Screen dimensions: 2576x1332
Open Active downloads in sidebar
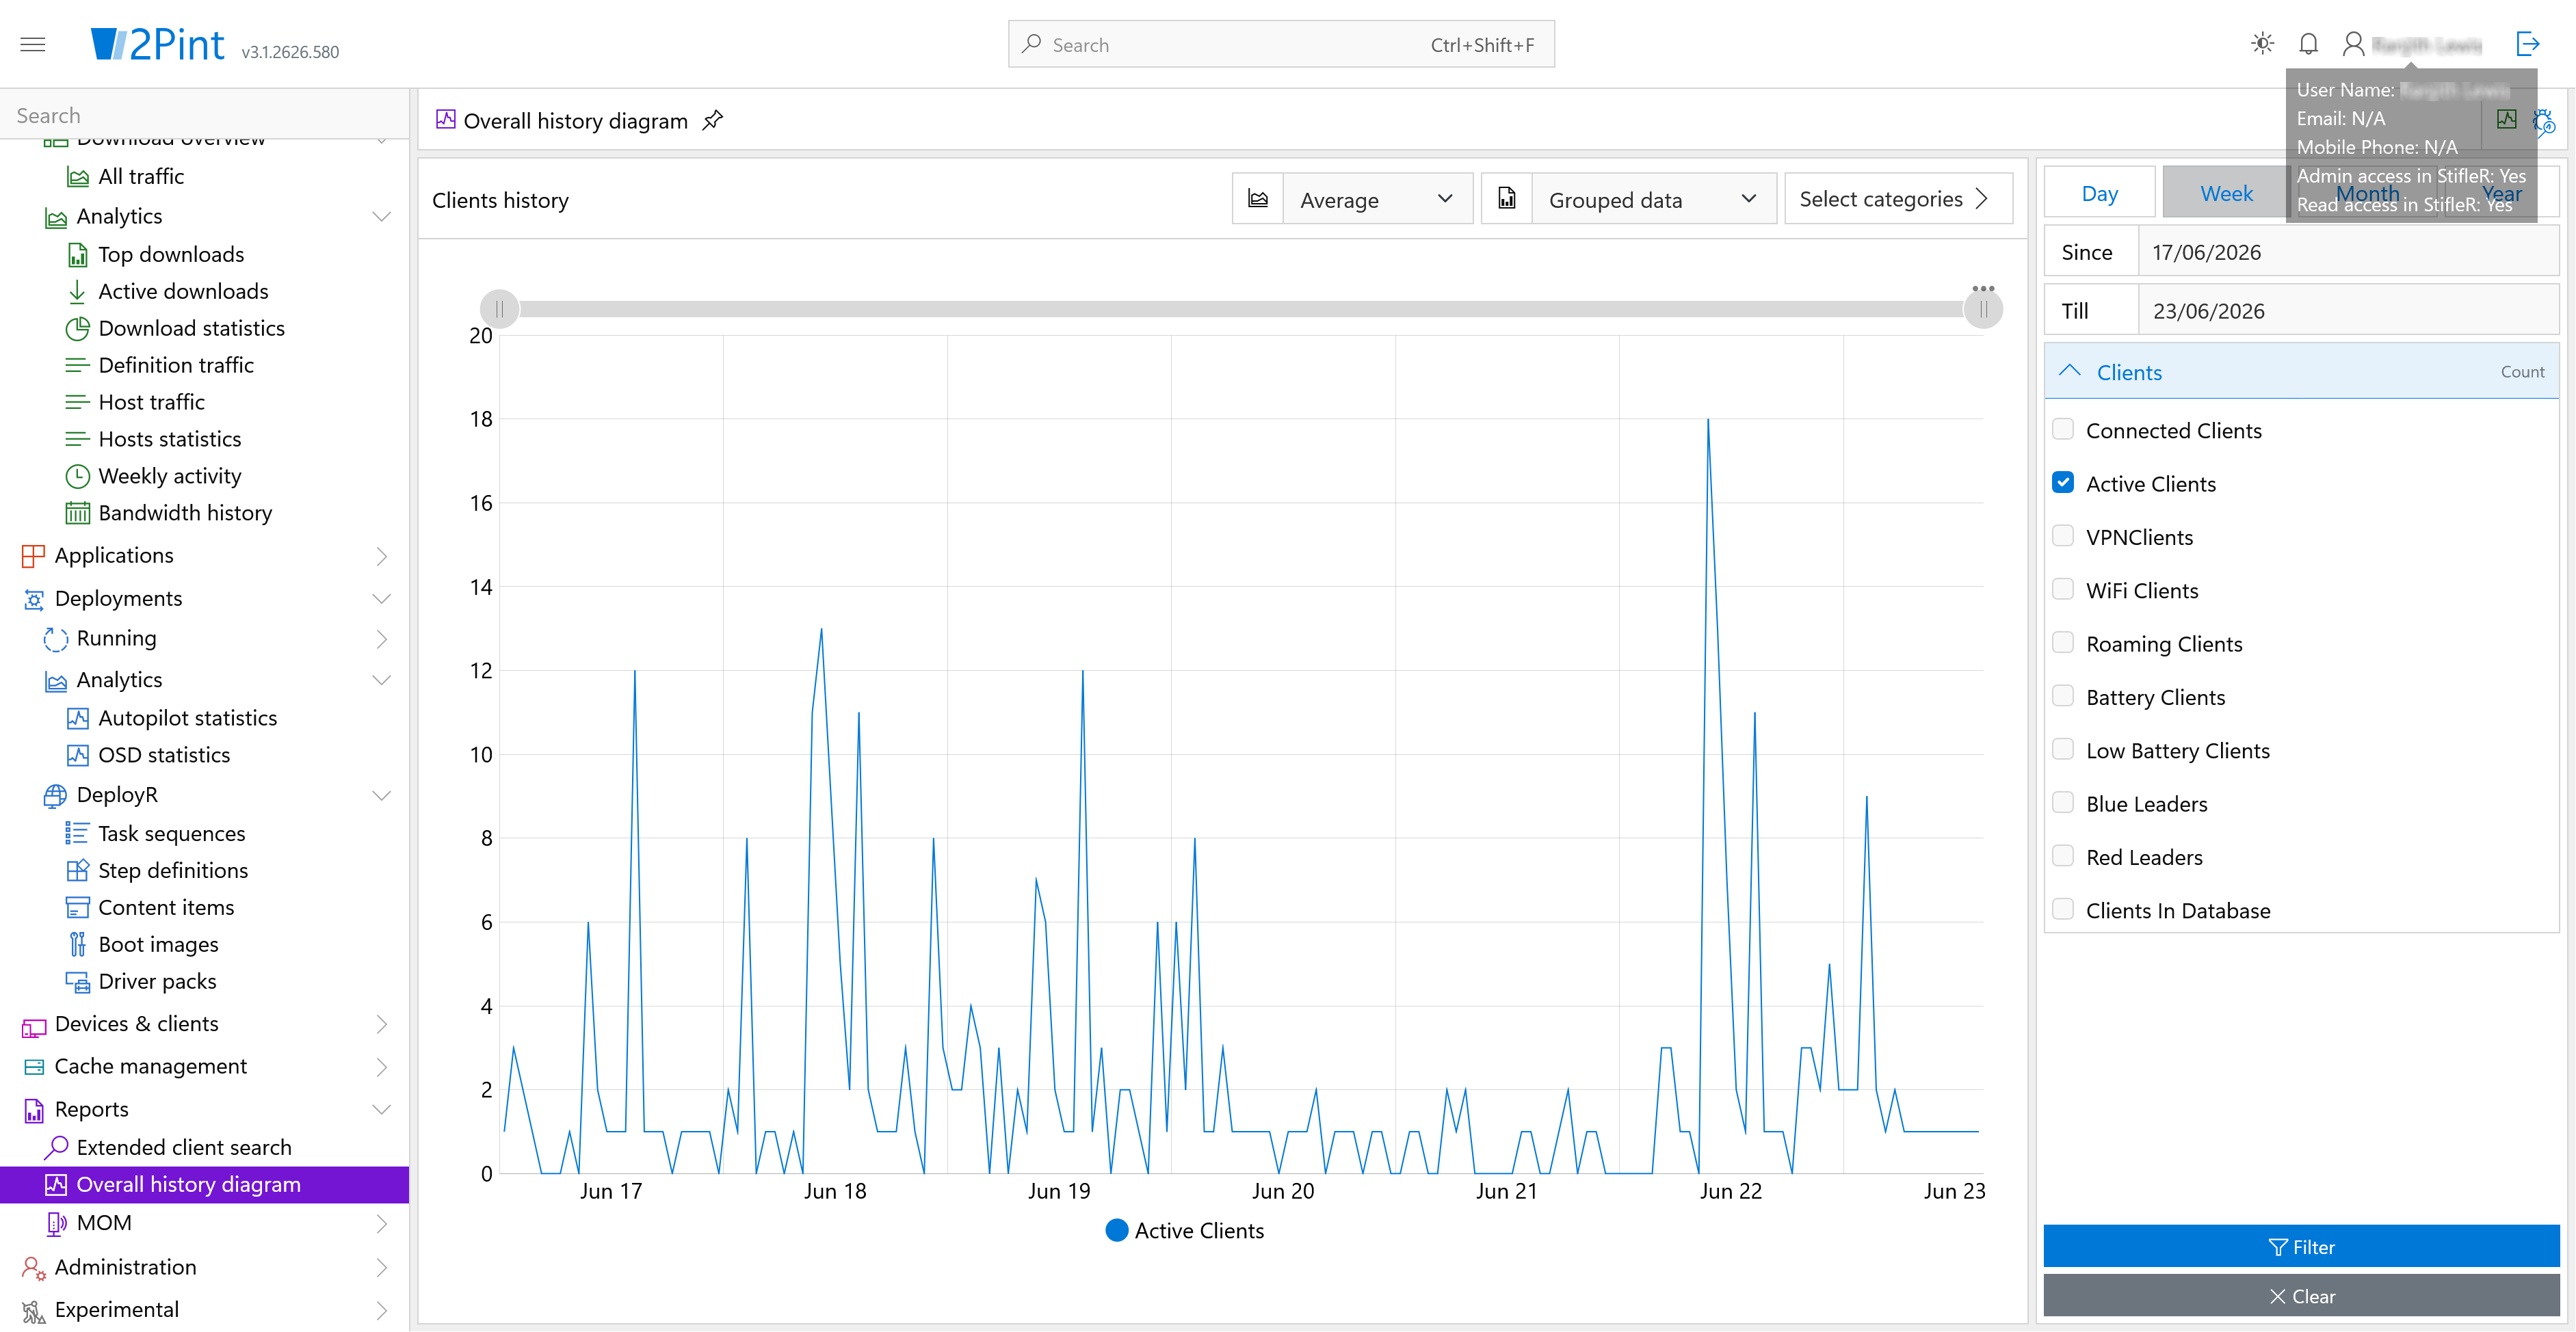pos(183,291)
